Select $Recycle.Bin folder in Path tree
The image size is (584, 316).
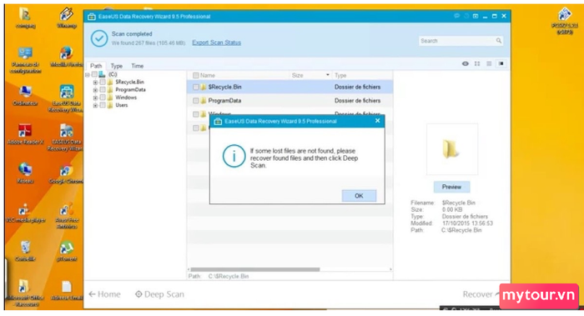[x=129, y=82]
